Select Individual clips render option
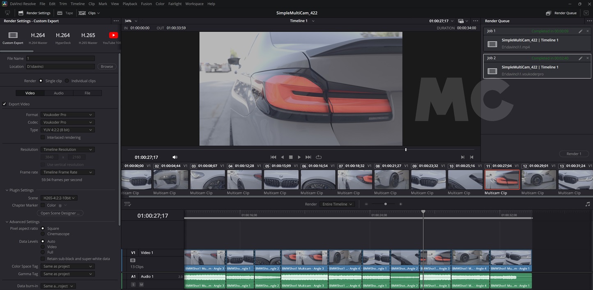 click(x=67, y=81)
